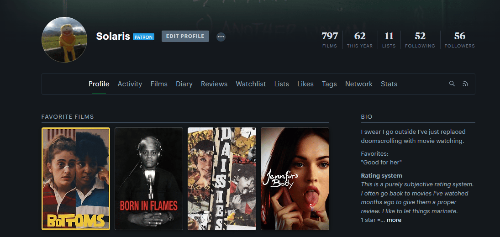Open the Stats tab
The height and width of the screenshot is (237, 500).
point(389,84)
